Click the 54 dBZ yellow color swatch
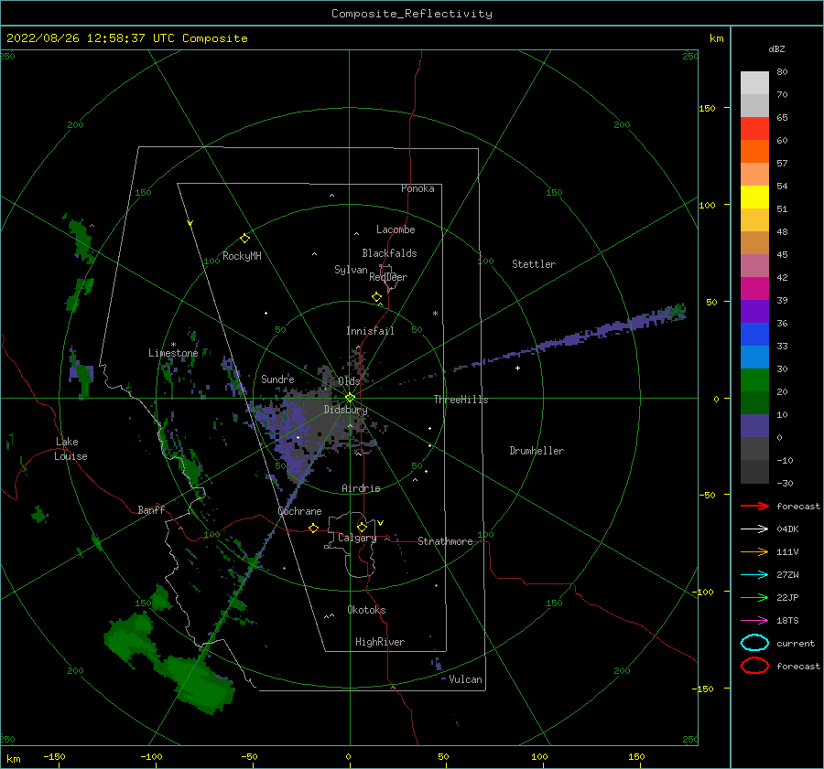This screenshot has height=769, width=824. pyautogui.click(x=754, y=198)
